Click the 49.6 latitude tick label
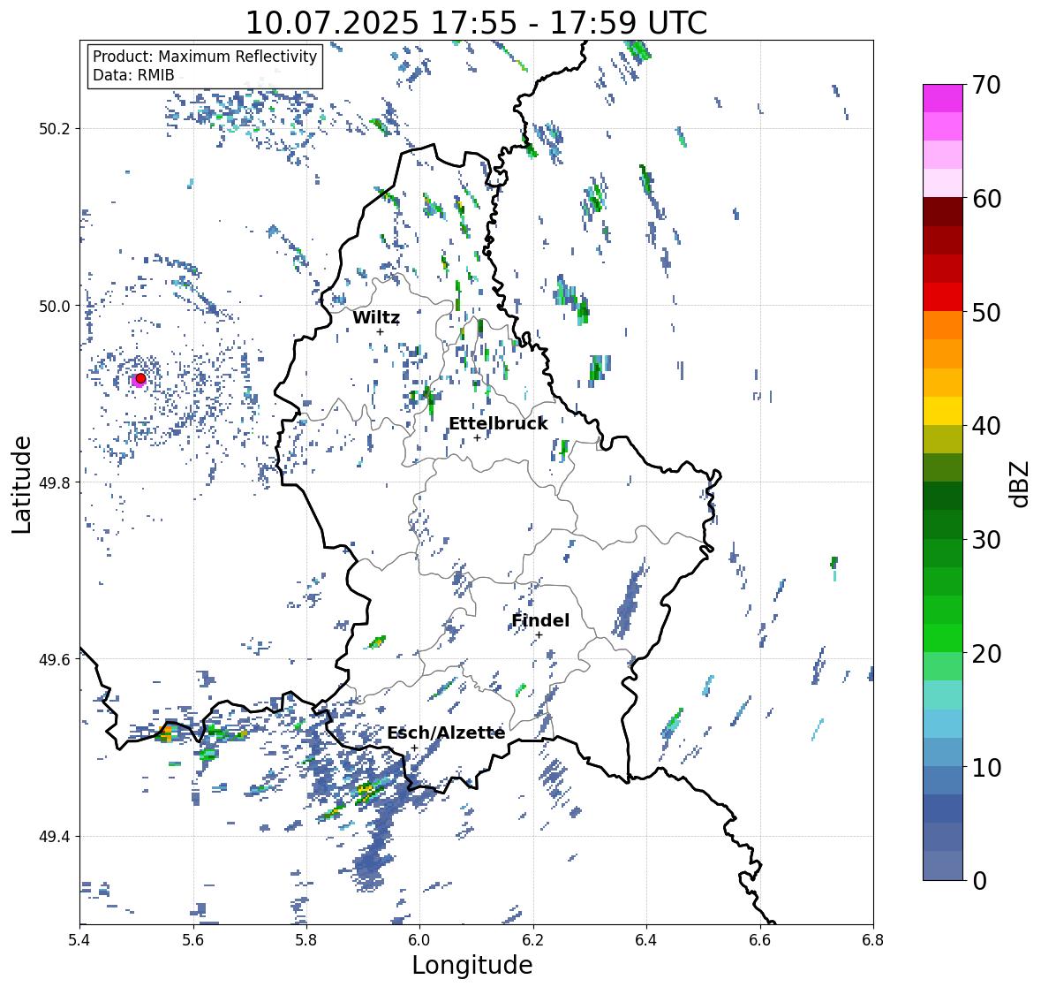1041x987 pixels. point(55,659)
